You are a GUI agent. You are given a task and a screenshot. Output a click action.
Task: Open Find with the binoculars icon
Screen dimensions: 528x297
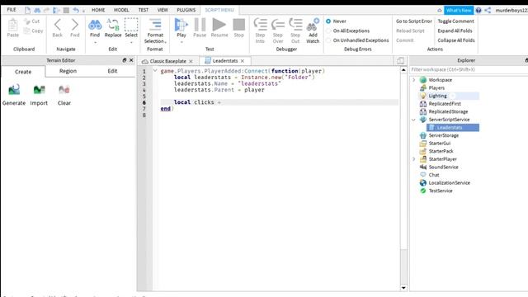(95, 25)
